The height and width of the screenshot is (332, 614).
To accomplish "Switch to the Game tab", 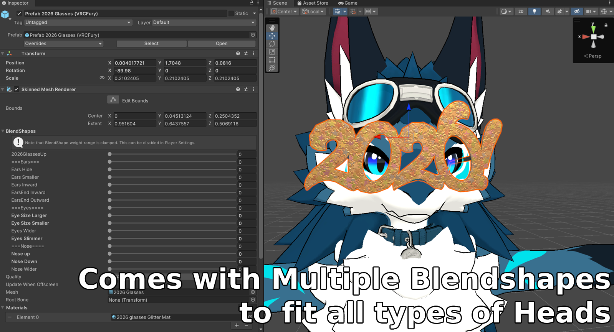I will pos(348,3).
